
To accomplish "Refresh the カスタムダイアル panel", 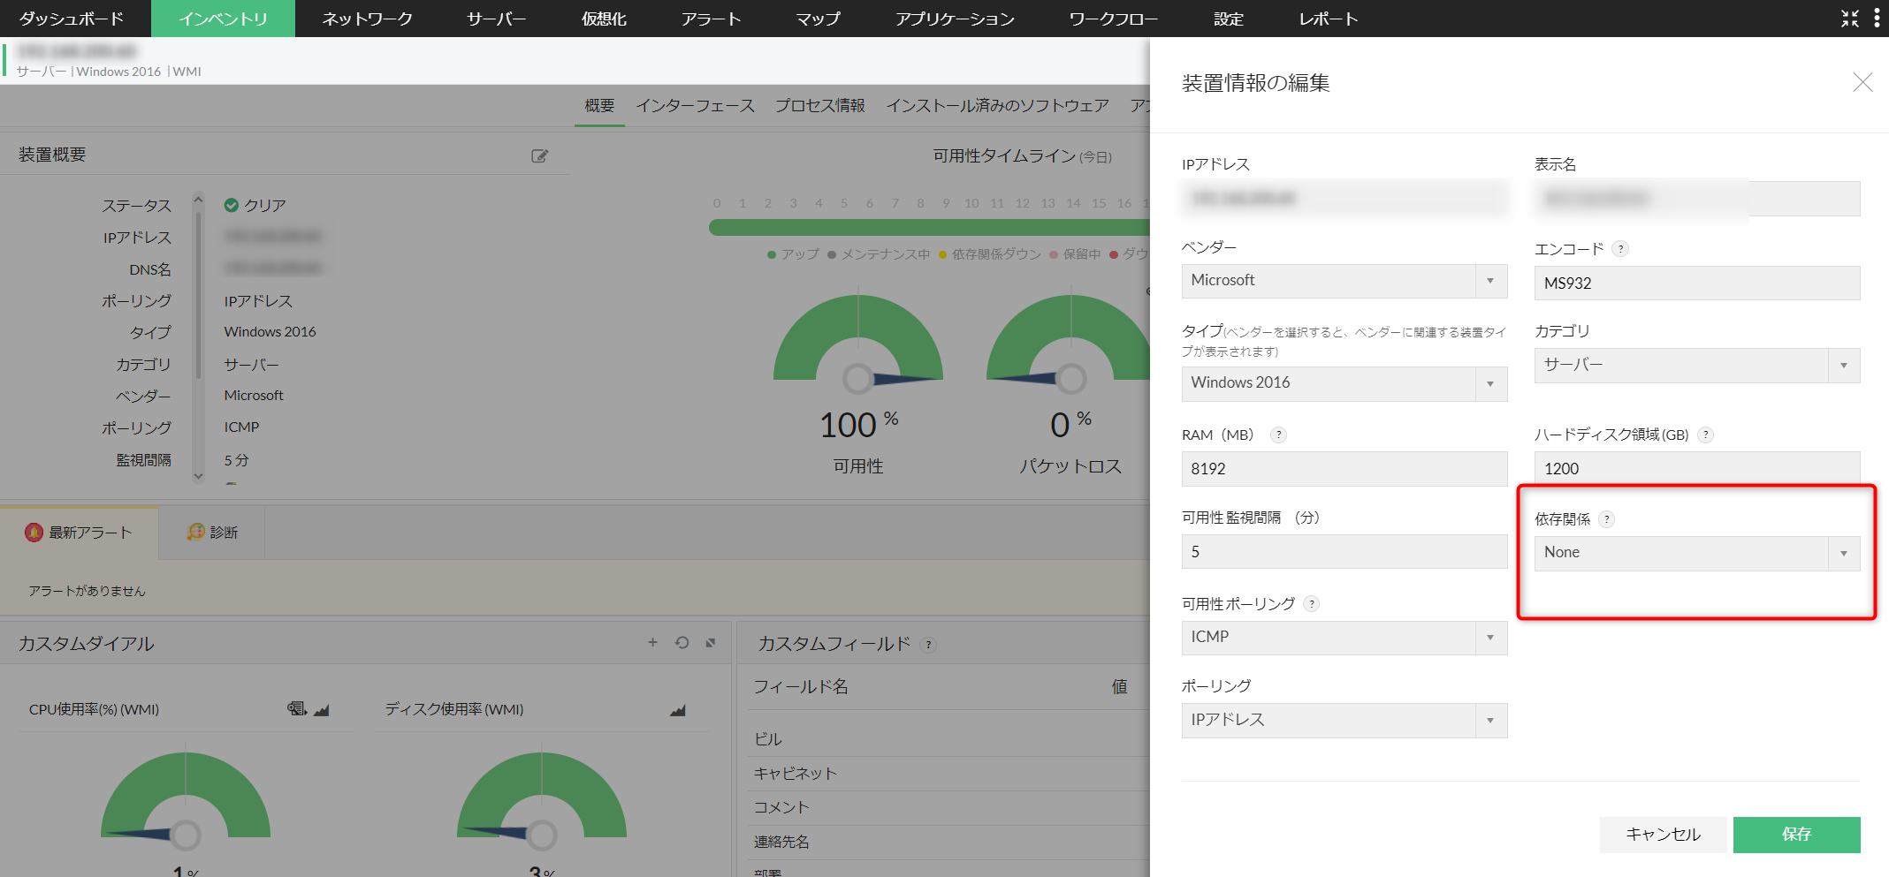I will (x=682, y=643).
